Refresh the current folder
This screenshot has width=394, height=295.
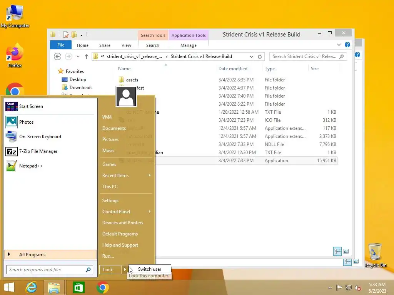[260, 57]
